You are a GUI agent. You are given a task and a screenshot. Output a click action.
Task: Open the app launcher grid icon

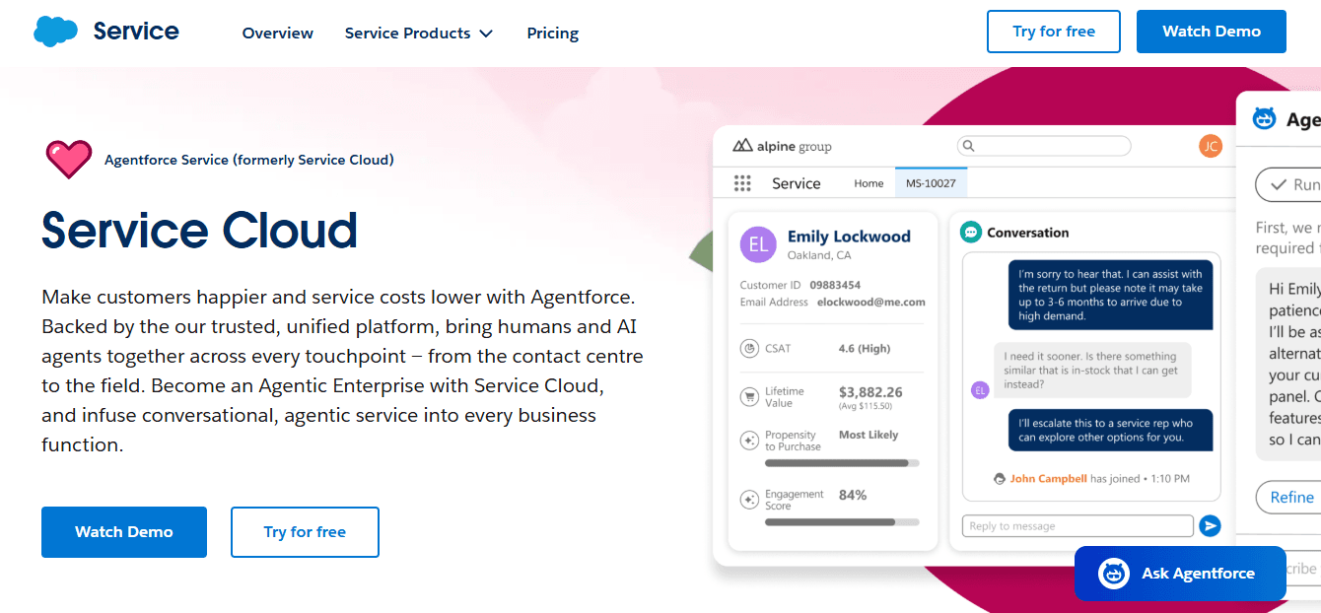click(741, 182)
